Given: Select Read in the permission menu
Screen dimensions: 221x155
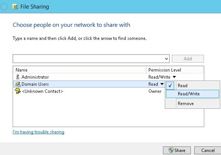Looking at the screenshot, I should (x=192, y=86).
